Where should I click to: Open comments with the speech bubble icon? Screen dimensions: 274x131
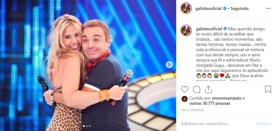pyautogui.click(x=197, y=89)
